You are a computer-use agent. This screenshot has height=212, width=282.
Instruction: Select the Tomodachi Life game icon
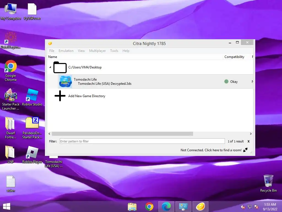(x=66, y=82)
